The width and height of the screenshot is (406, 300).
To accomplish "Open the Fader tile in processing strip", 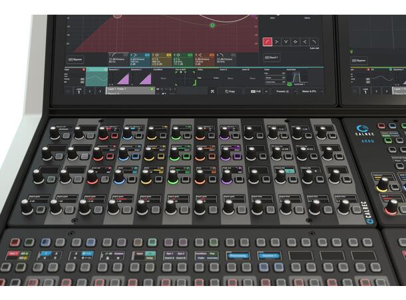I will (275, 77).
